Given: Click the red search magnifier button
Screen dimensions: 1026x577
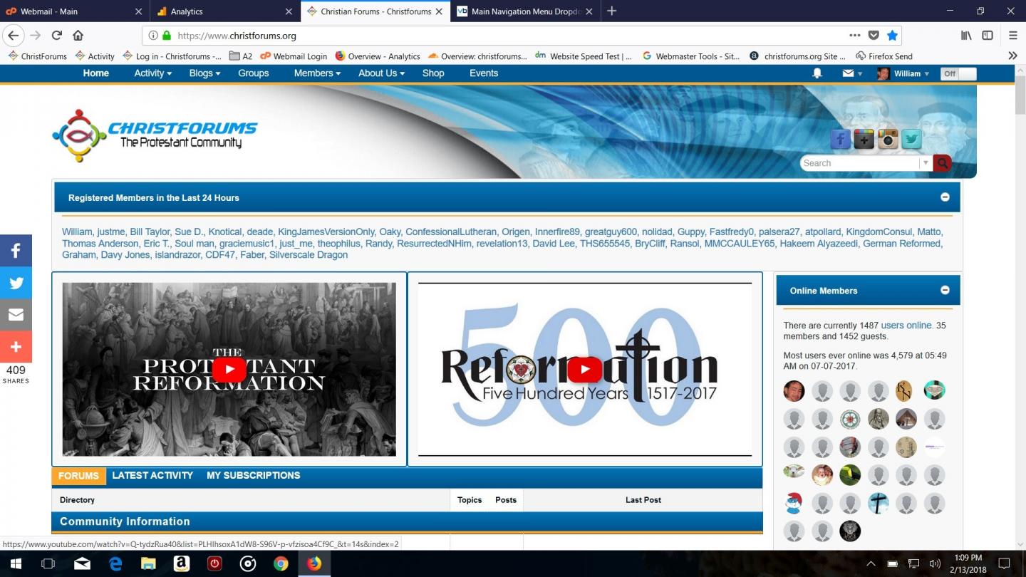Looking at the screenshot, I should click(943, 163).
